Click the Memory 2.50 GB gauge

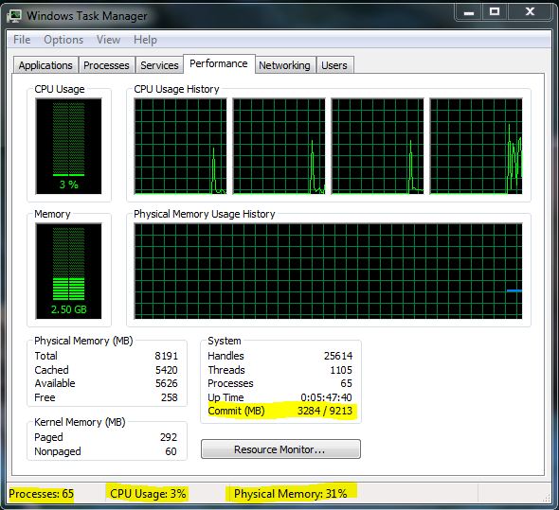(x=68, y=271)
